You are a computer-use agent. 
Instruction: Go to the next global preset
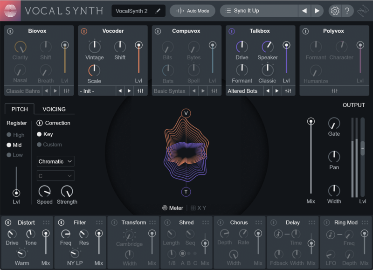pyautogui.click(x=317, y=11)
